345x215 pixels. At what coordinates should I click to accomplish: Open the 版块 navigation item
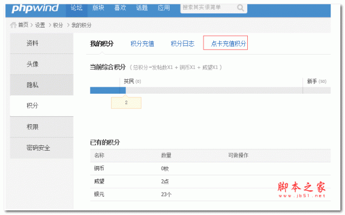[x=98, y=8]
